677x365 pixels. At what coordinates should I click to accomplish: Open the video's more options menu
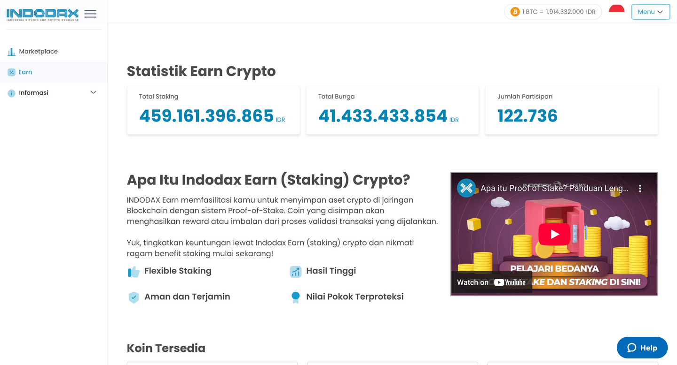[640, 189]
